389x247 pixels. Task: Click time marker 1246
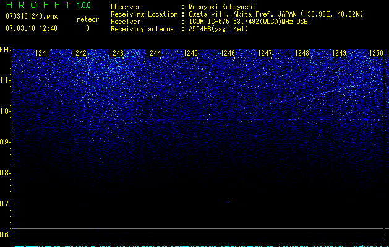coord(228,53)
